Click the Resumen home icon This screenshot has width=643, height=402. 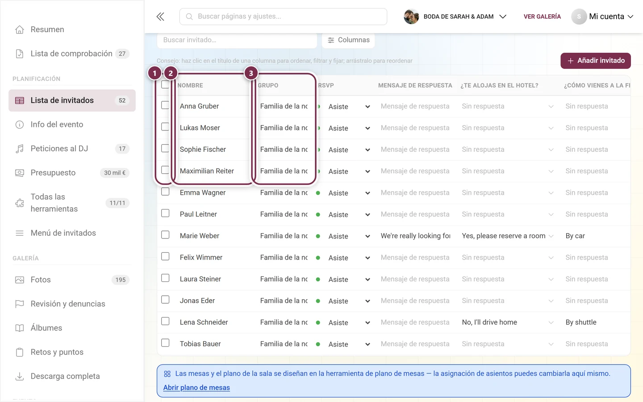point(20,29)
